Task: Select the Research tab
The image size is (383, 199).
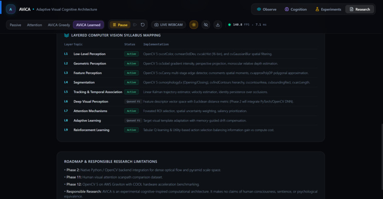Action: (x=360, y=9)
